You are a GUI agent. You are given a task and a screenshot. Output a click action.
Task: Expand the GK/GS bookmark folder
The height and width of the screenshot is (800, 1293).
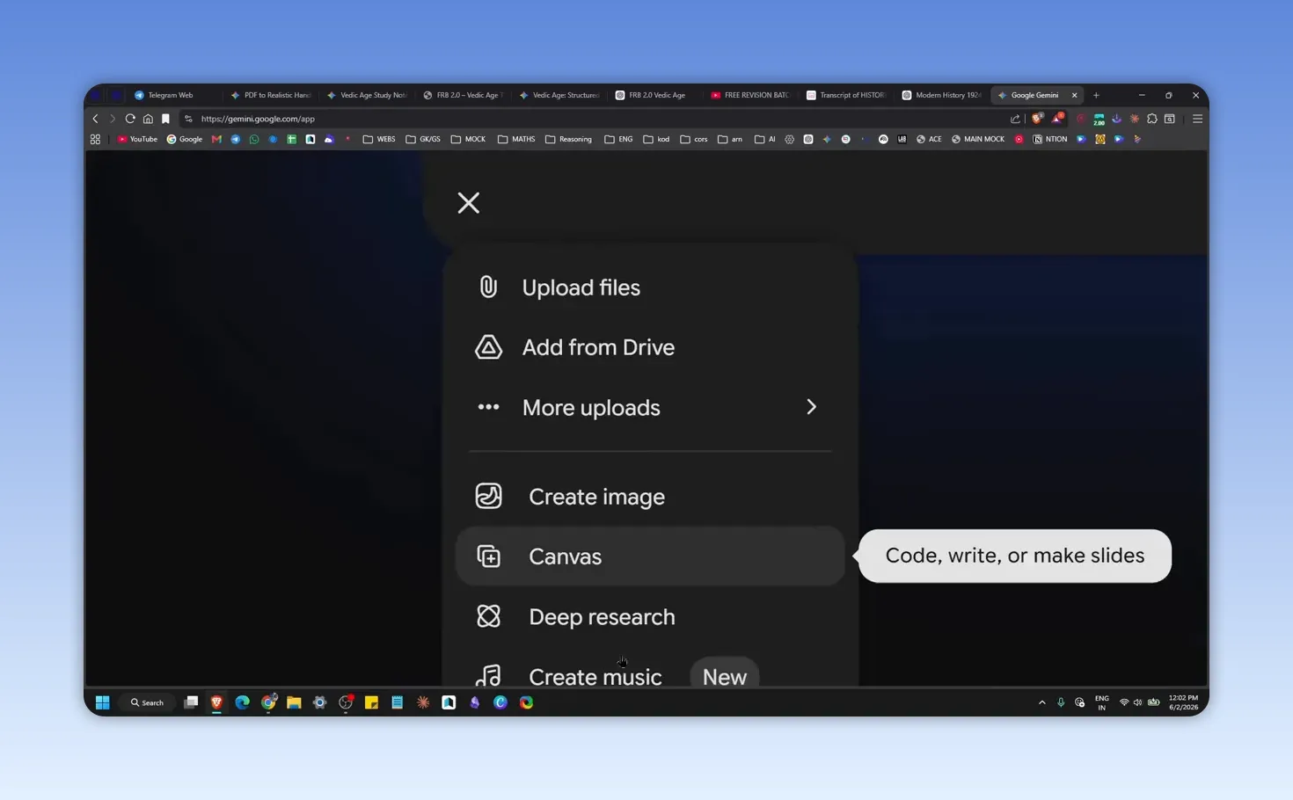[x=423, y=139]
